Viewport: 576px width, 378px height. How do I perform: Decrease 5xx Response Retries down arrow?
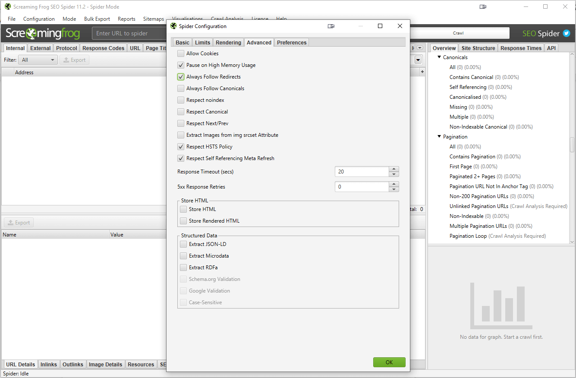(394, 189)
